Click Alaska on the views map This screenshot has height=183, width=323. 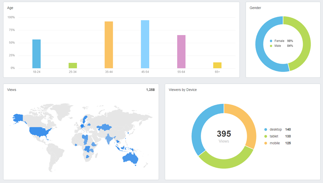point(18,119)
